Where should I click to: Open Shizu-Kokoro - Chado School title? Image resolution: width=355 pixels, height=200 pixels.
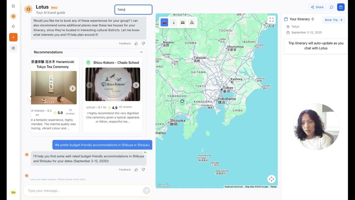click(x=116, y=63)
